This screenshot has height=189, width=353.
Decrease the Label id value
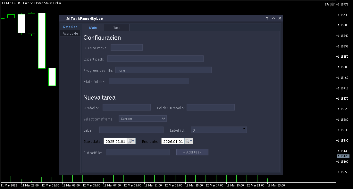[244, 131]
